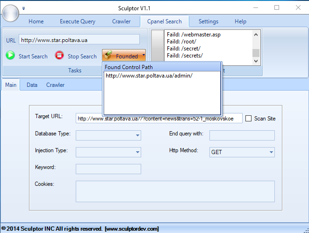Open the quick access customize arrow
Image resolution: width=309 pixels, height=233 pixels.
[24, 8]
